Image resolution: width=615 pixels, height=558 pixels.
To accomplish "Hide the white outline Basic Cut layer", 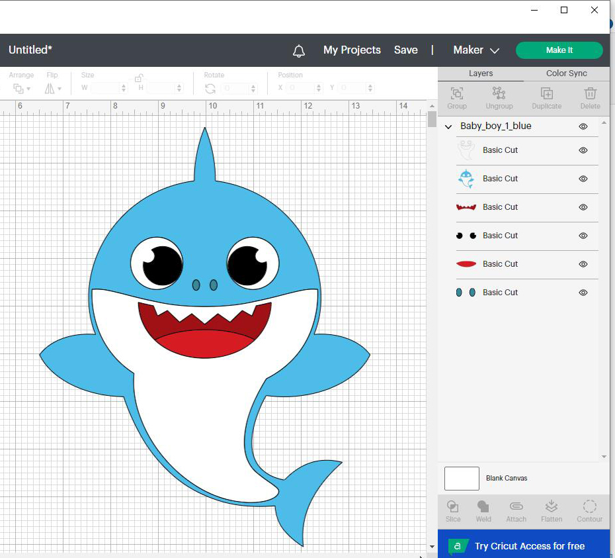I will [x=583, y=150].
